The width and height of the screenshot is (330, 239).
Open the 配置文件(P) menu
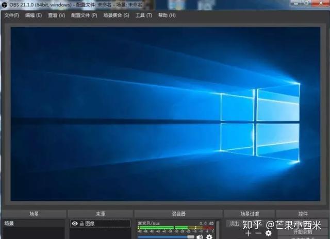click(84, 15)
